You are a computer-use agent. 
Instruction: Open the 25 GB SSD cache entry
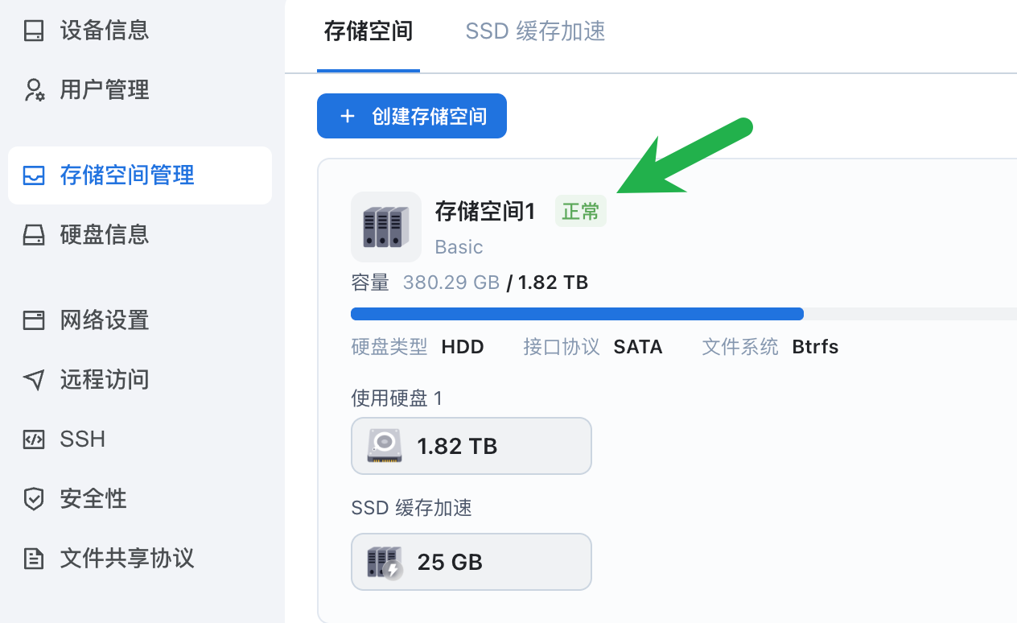[471, 562]
